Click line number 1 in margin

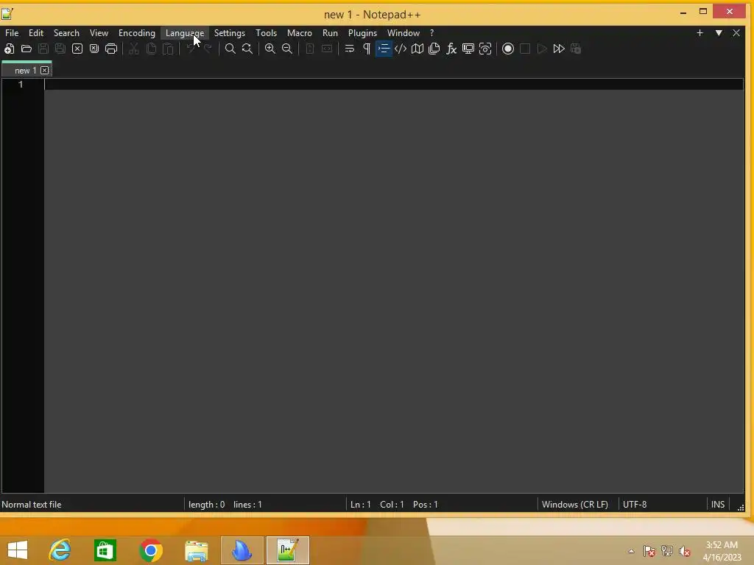[21, 85]
